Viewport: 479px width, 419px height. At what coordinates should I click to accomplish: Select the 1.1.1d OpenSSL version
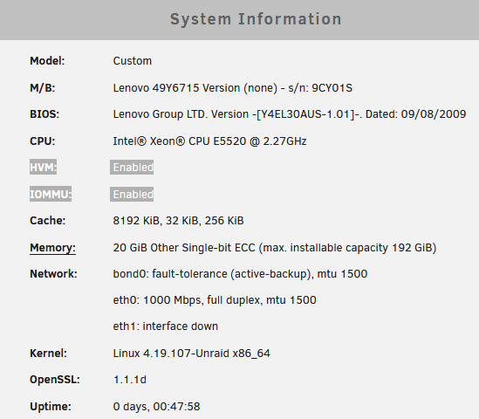(129, 380)
